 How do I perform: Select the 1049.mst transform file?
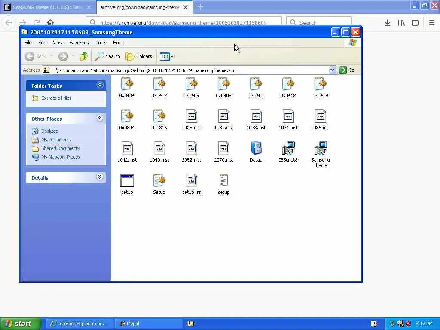(159, 148)
